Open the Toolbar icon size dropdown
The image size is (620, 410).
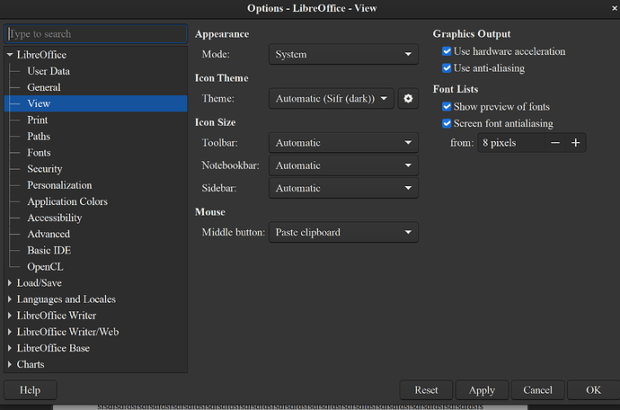click(x=343, y=142)
